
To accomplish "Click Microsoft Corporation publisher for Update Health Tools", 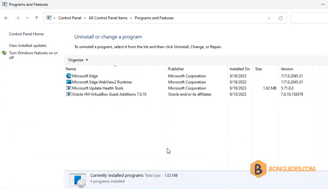I will pyautogui.click(x=187, y=88).
